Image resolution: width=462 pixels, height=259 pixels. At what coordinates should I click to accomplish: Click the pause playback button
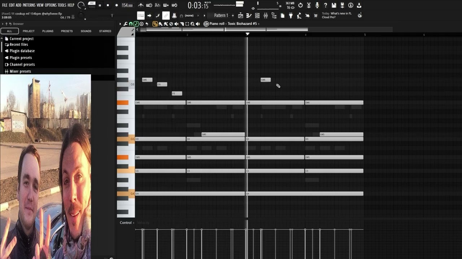pyautogui.click(x=100, y=5)
